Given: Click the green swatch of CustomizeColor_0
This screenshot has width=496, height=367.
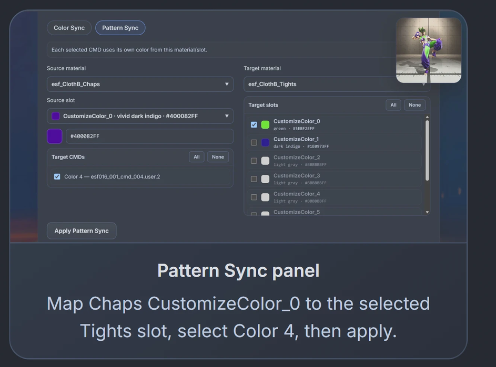Looking at the screenshot, I should click(265, 124).
